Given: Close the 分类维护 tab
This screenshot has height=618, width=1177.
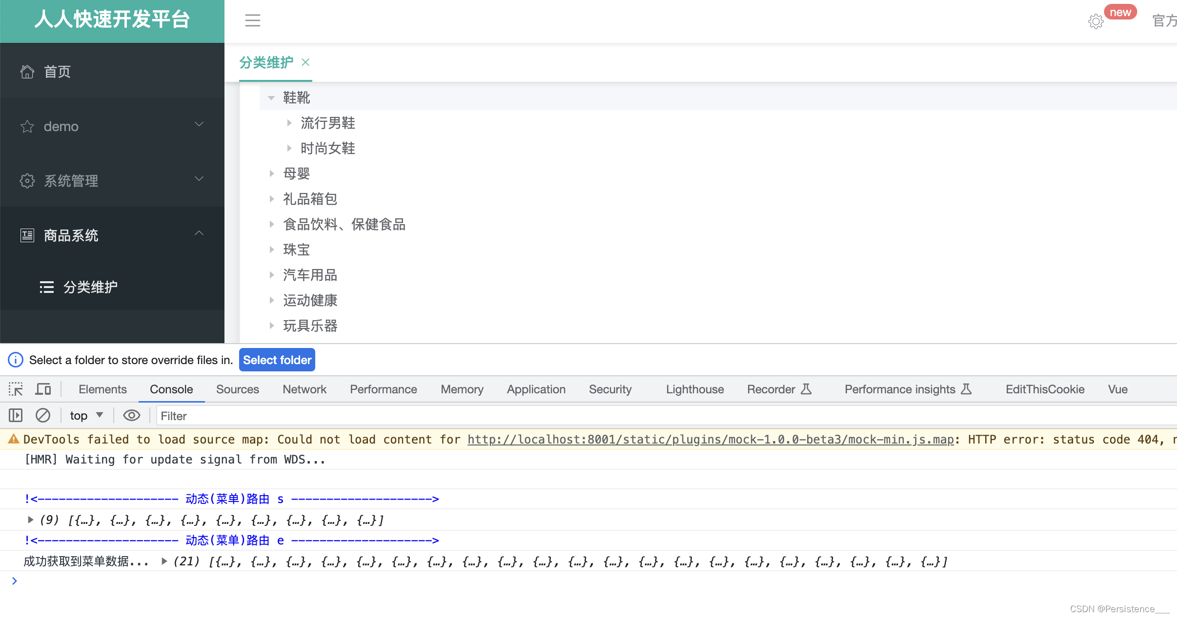Looking at the screenshot, I should (305, 62).
